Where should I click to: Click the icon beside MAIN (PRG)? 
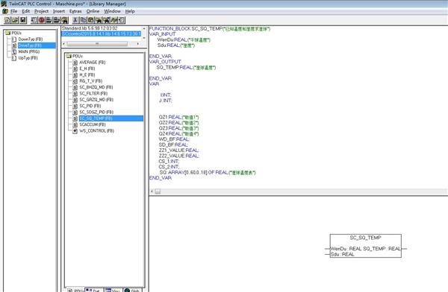(x=14, y=51)
